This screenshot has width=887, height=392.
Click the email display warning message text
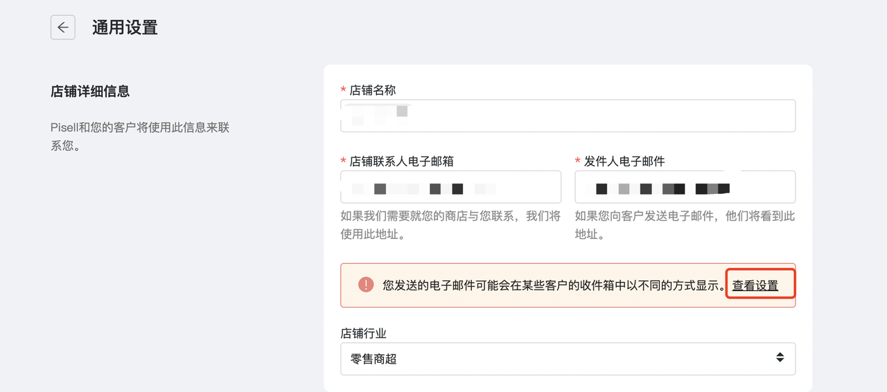(x=554, y=285)
